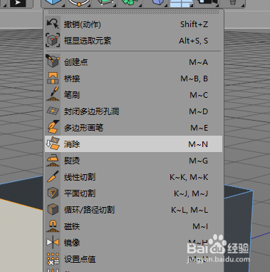
Task: Select the 笔刷 brush tool
Action: click(x=133, y=95)
